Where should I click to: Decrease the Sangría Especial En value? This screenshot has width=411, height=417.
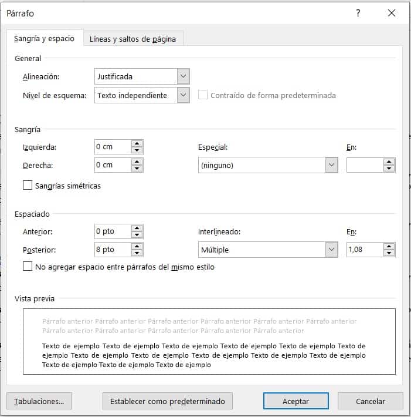click(389, 169)
